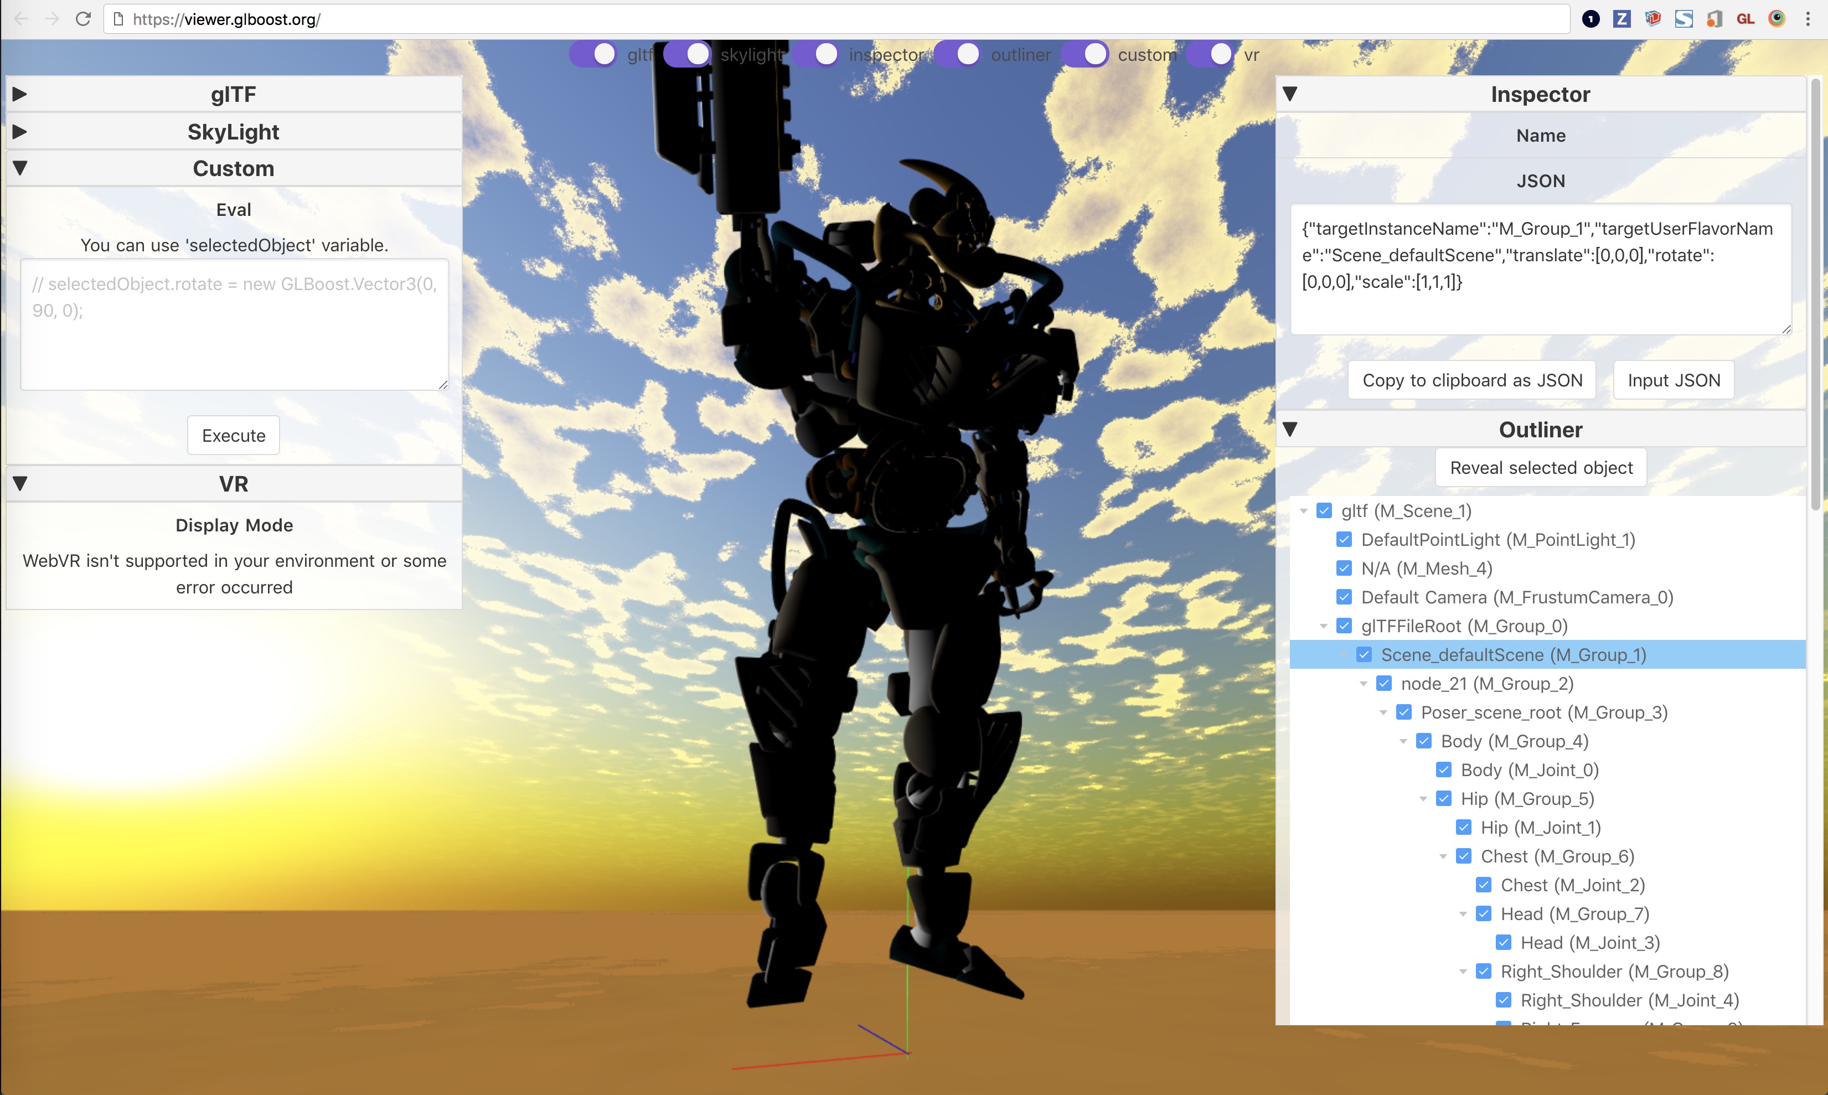The image size is (1828, 1095).
Task: Collapse gITFFileRoot M_Group_0 node
Action: (1320, 626)
